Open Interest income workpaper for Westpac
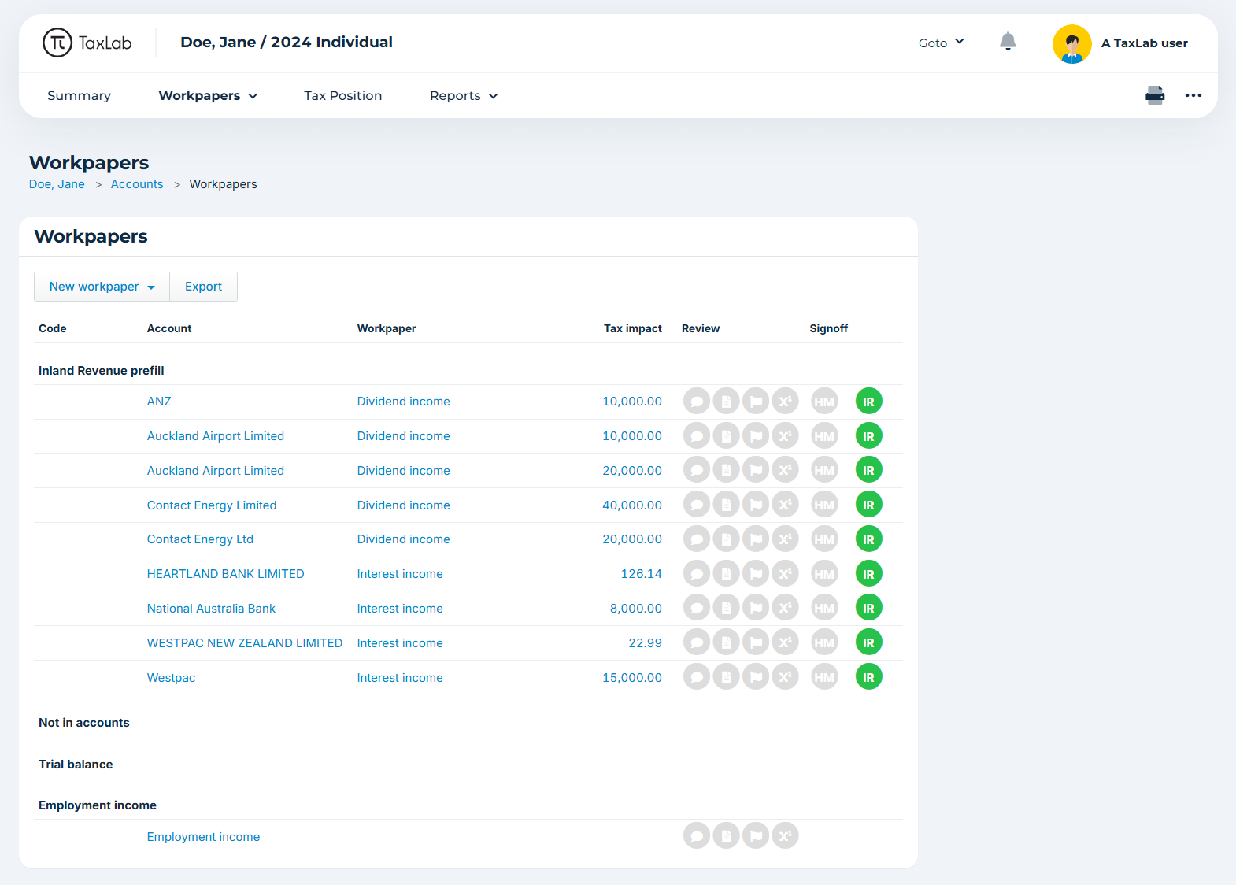 pos(400,678)
